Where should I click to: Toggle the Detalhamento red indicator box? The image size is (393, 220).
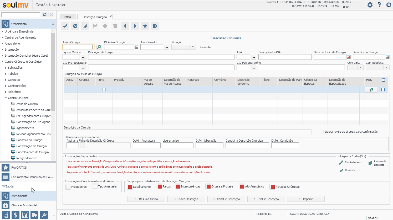(130, 187)
